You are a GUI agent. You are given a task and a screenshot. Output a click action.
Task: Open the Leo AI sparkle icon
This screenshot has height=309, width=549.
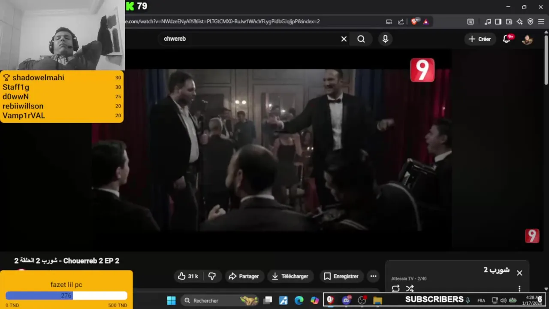[x=519, y=21]
